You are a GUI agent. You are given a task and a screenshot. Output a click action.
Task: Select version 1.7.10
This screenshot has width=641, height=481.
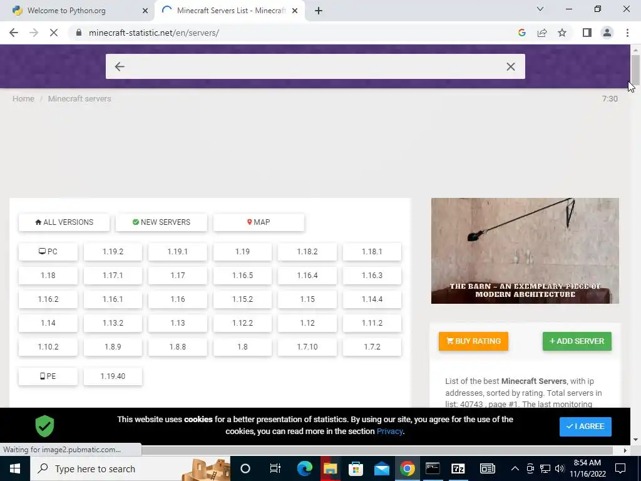coord(307,346)
